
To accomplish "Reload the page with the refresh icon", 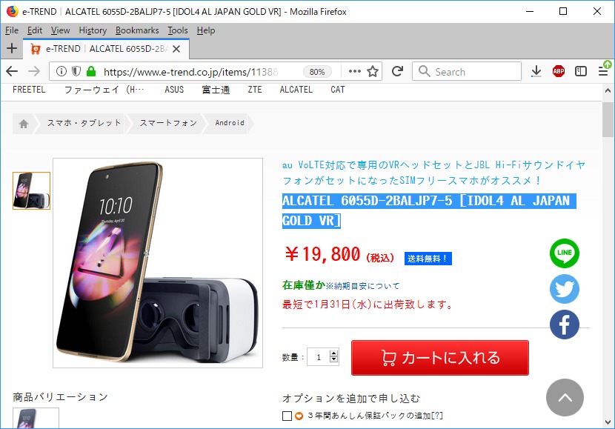I will point(397,71).
